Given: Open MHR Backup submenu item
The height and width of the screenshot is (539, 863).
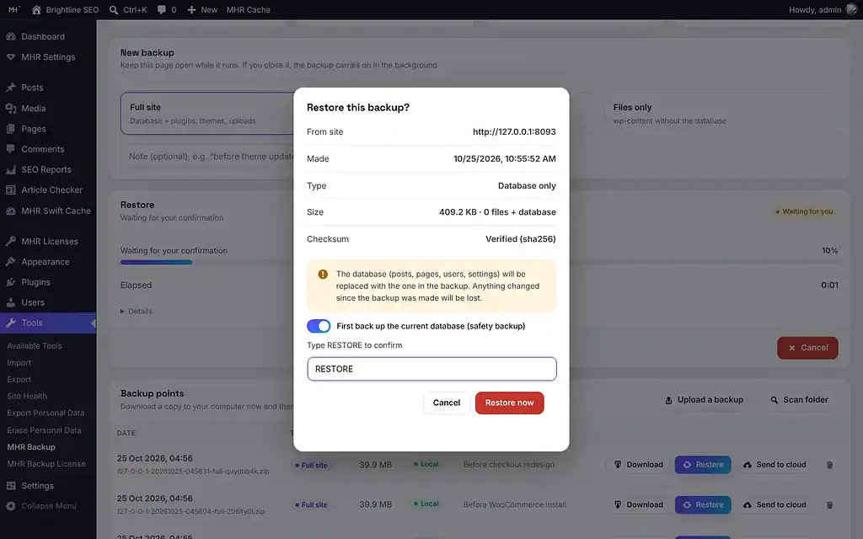Looking at the screenshot, I should (x=31, y=447).
